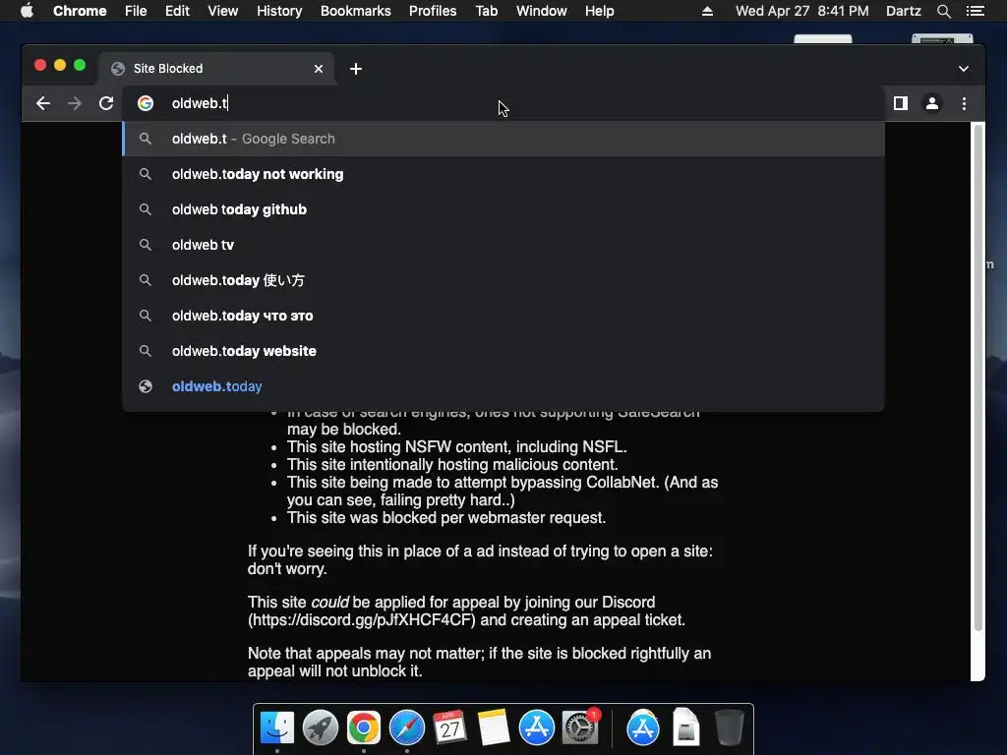The height and width of the screenshot is (755, 1007).
Task: Open the Chrome application menu
Action: (80, 11)
